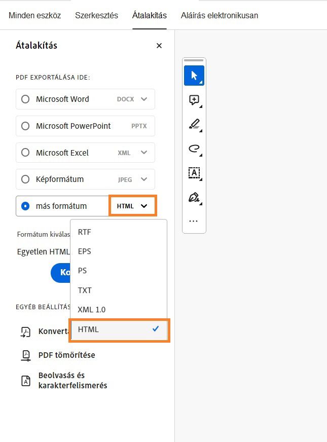
Task: Open more tools with the ellipsis icon
Action: (194, 220)
